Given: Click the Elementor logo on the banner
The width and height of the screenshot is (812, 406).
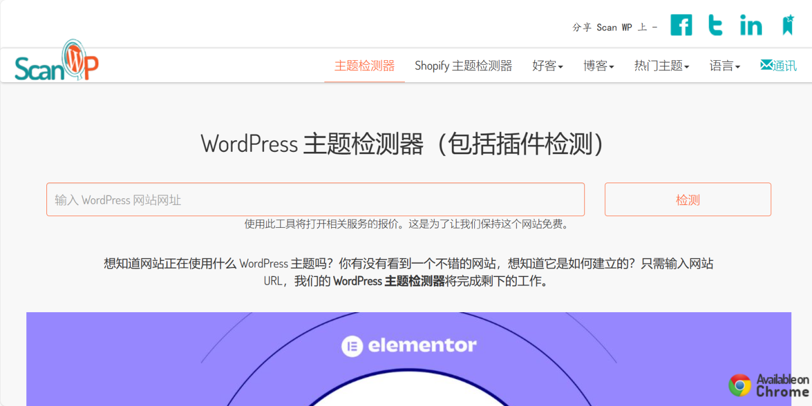Looking at the screenshot, I should pyautogui.click(x=409, y=345).
